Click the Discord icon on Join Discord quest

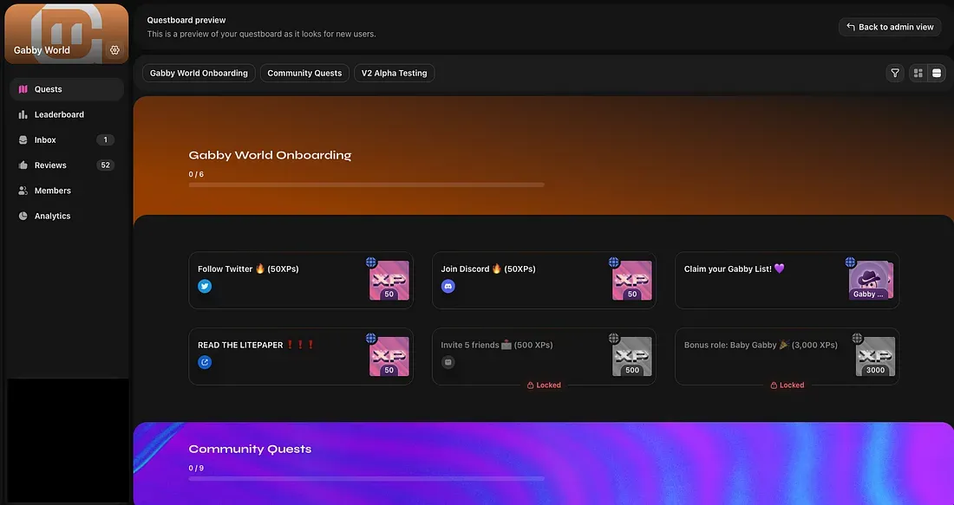(448, 285)
